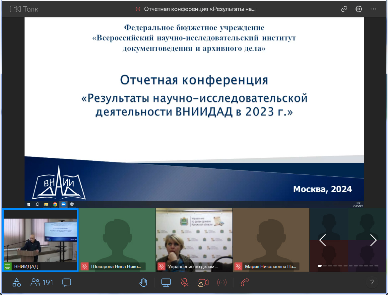Start screen sharing with monitor icon
388x295 pixels.
pos(166,283)
